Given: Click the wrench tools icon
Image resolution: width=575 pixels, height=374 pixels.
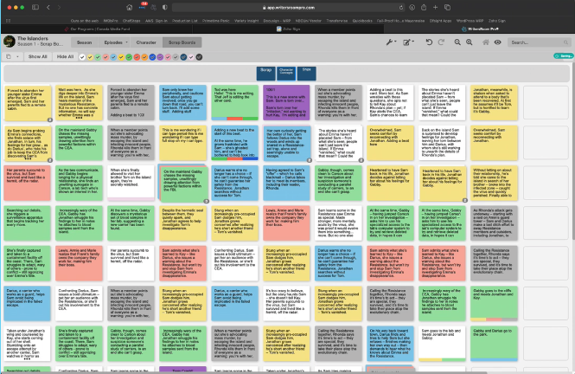Looking at the screenshot, I should click(391, 42).
